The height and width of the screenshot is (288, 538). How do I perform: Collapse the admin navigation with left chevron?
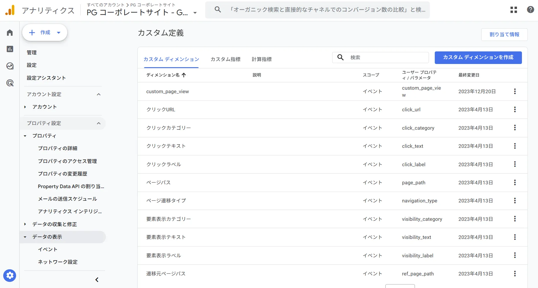coord(97,280)
